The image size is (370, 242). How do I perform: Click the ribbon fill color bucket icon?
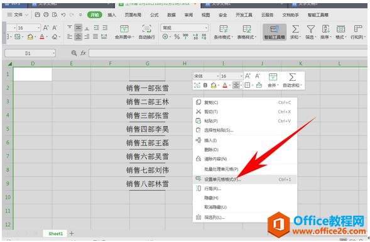[x=30, y=37]
